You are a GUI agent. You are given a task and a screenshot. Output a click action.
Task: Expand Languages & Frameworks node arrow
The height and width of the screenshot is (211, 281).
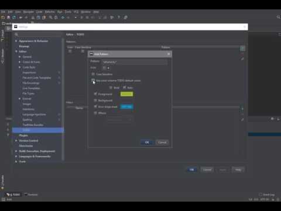(x=16, y=156)
